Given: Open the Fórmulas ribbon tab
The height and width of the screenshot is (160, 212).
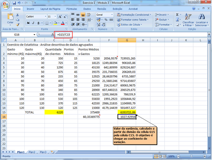Looking at the screenshot, I should point(72,9).
